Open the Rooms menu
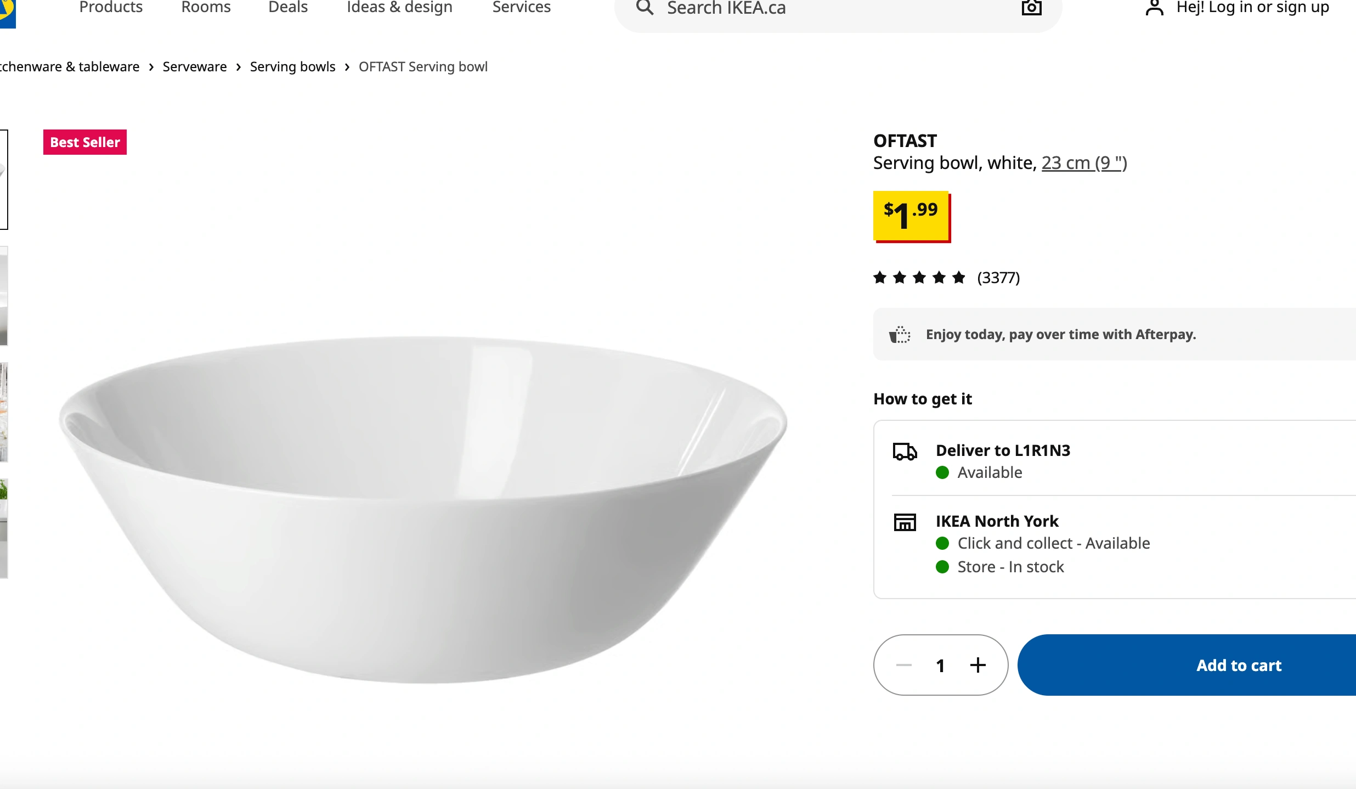 (x=206, y=8)
